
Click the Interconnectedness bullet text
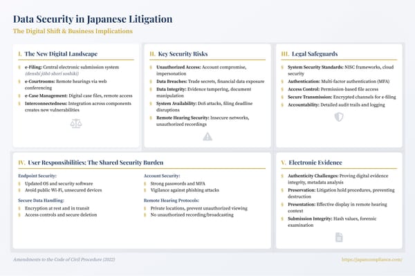[x=78, y=107]
